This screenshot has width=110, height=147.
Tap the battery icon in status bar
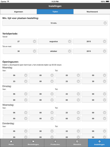108,2
